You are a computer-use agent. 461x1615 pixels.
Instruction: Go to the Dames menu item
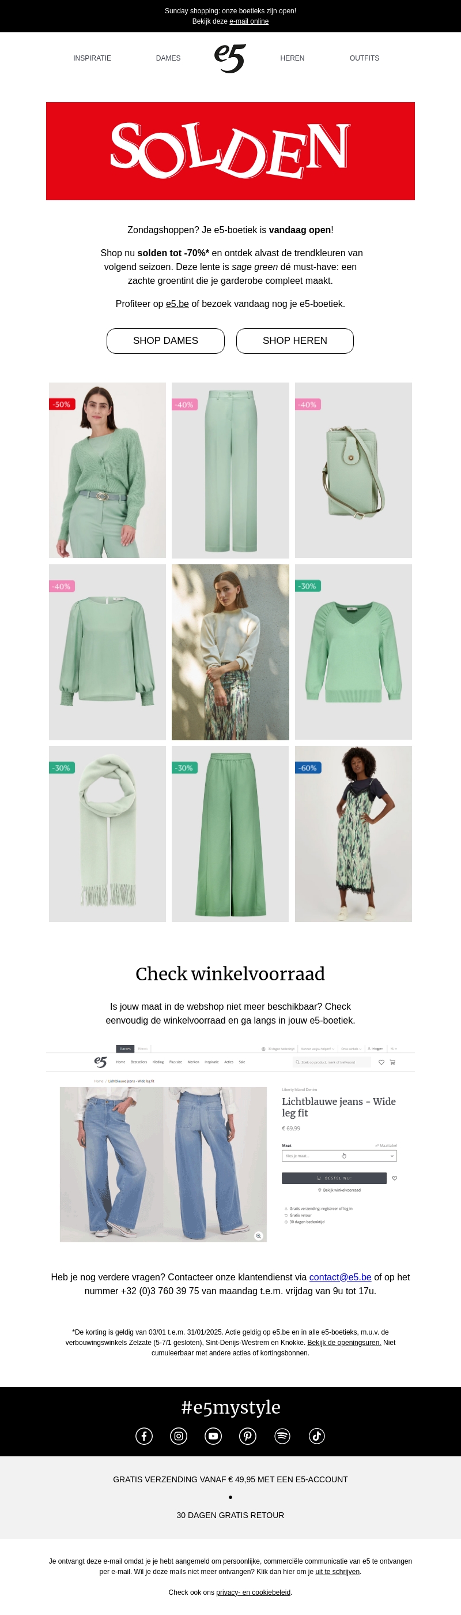168,58
